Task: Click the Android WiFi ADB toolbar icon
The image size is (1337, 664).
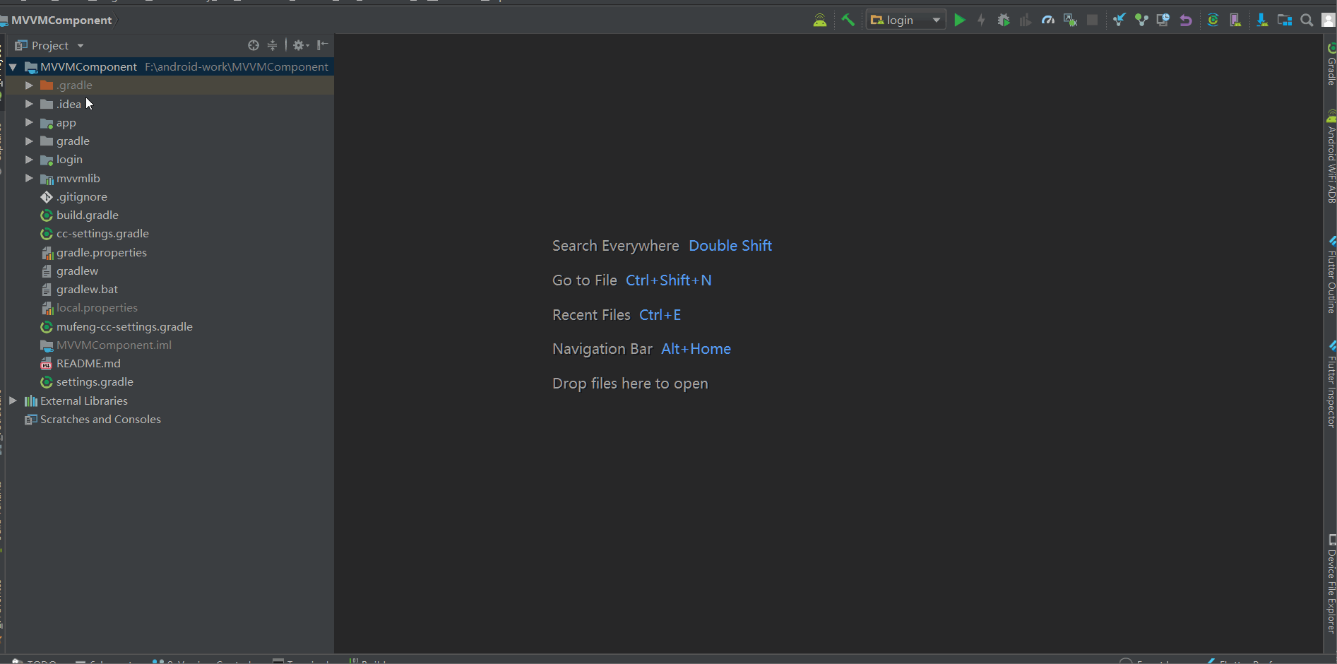Action: pyautogui.click(x=820, y=20)
